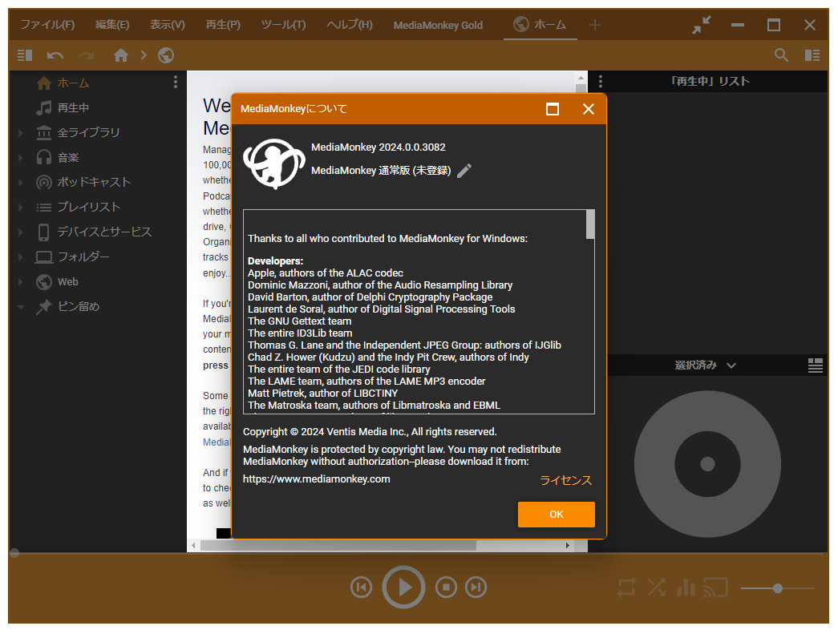This screenshot has width=838, height=634.
Task: Enable repeat playback mode
Action: tap(625, 587)
